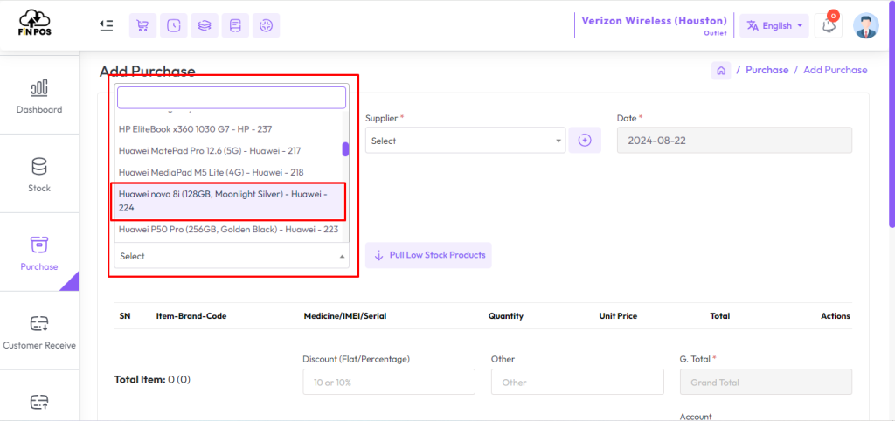This screenshot has width=895, height=421.
Task: Click the Grand Total field
Action: point(766,382)
